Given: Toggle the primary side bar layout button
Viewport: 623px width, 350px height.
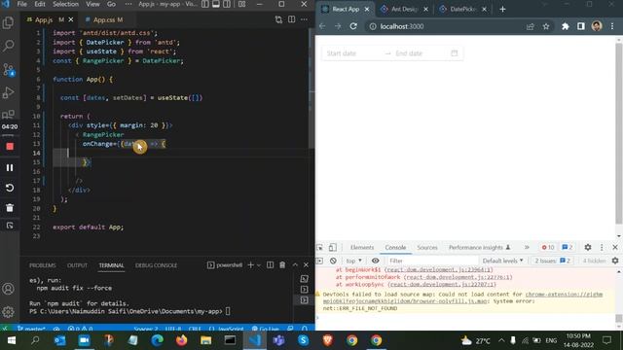Looking at the screenshot, I should click(205, 4).
